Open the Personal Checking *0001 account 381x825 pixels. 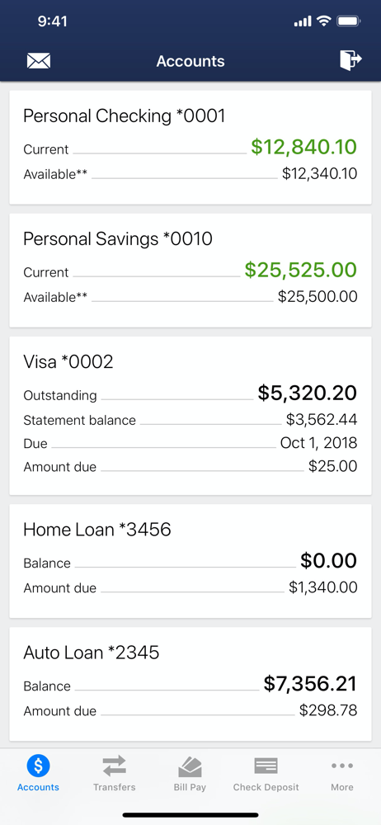(x=190, y=148)
